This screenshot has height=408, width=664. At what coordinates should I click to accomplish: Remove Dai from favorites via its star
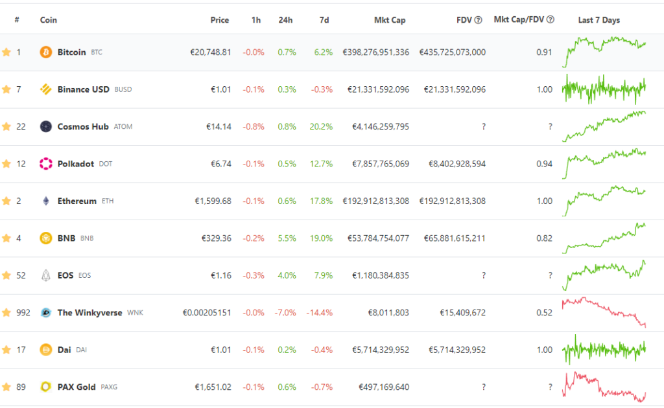[x=6, y=350]
